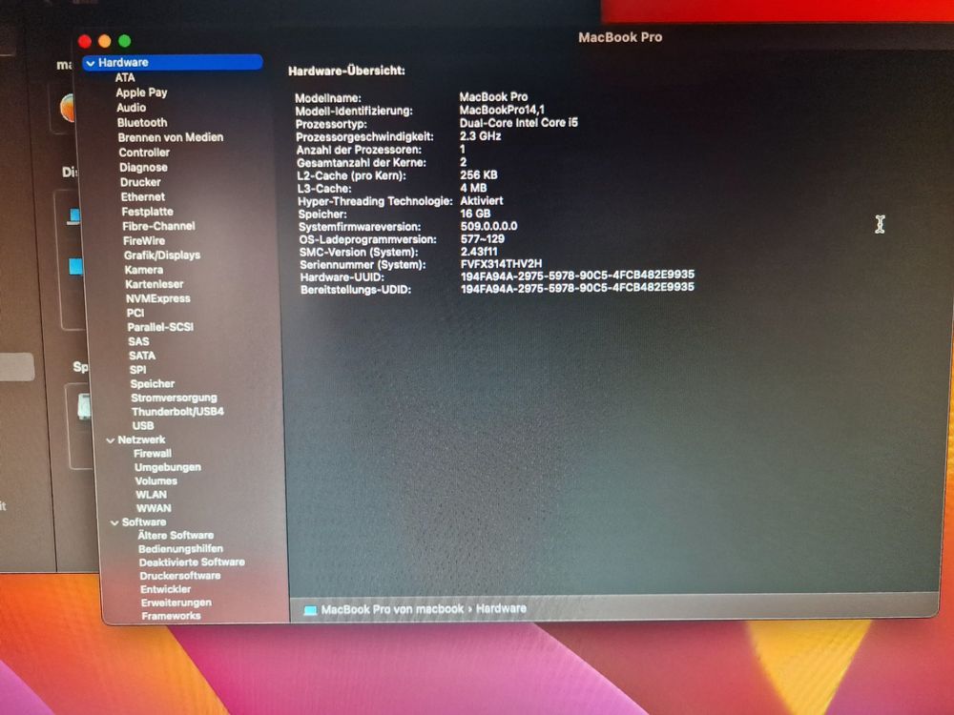Image resolution: width=954 pixels, height=715 pixels.
Task: Select SAS item
Action: (138, 341)
